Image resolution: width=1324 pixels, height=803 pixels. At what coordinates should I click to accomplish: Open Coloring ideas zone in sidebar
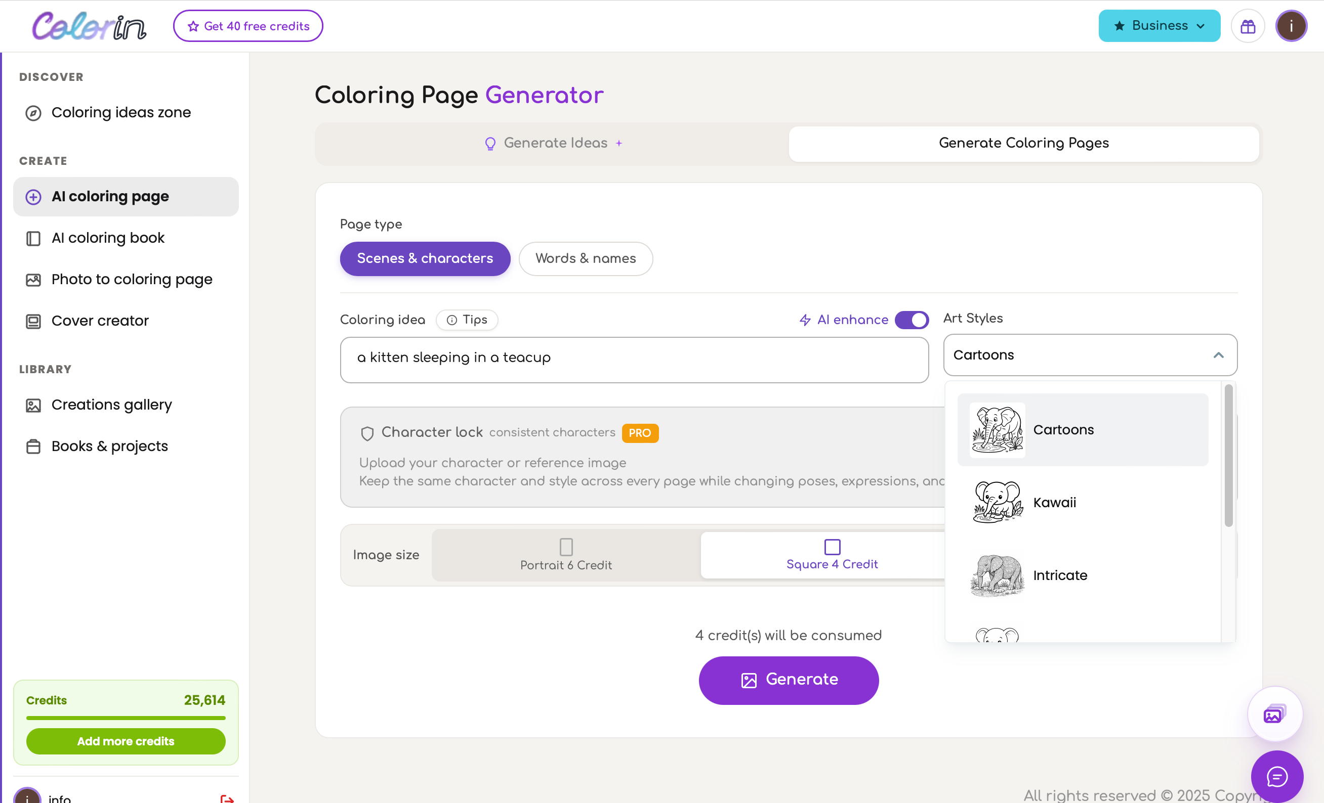[x=126, y=113]
